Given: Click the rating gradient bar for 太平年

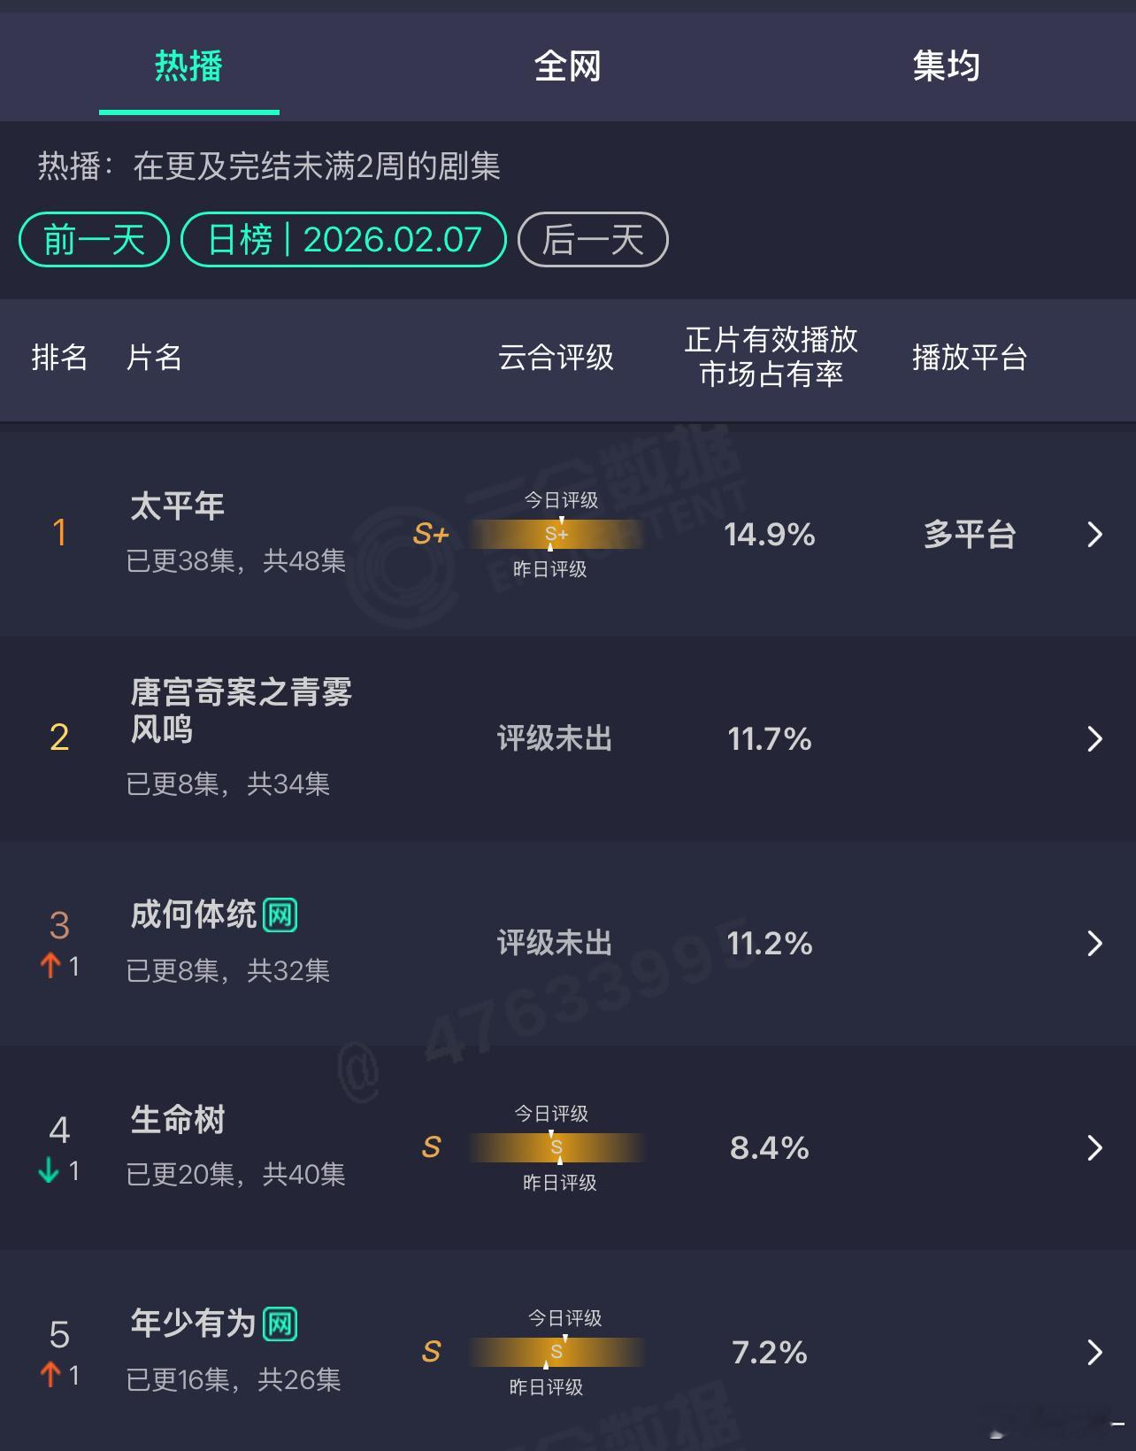Looking at the screenshot, I should click(556, 534).
